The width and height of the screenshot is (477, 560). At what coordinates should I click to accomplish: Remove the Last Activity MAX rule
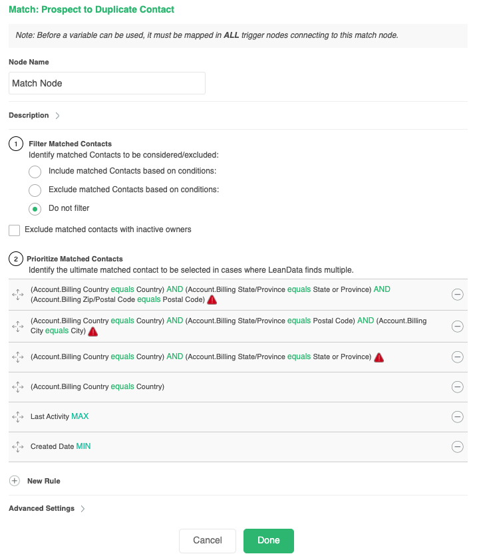[457, 417]
